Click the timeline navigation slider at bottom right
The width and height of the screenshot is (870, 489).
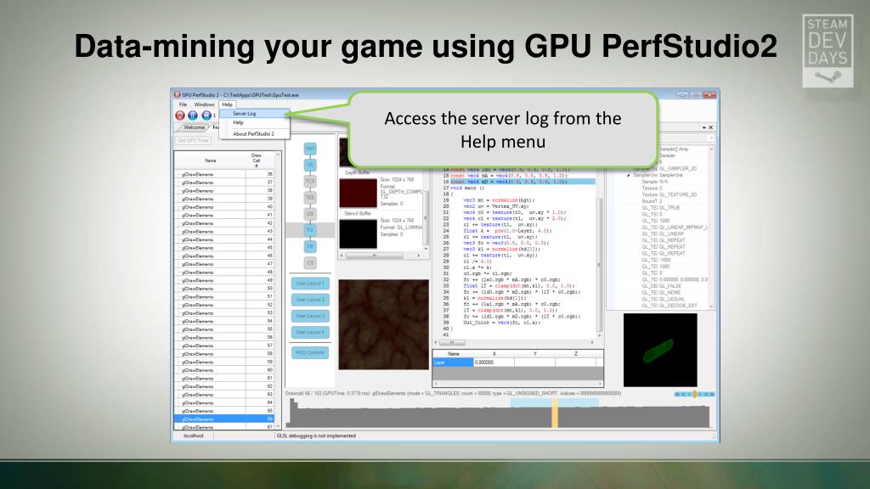tap(694, 394)
